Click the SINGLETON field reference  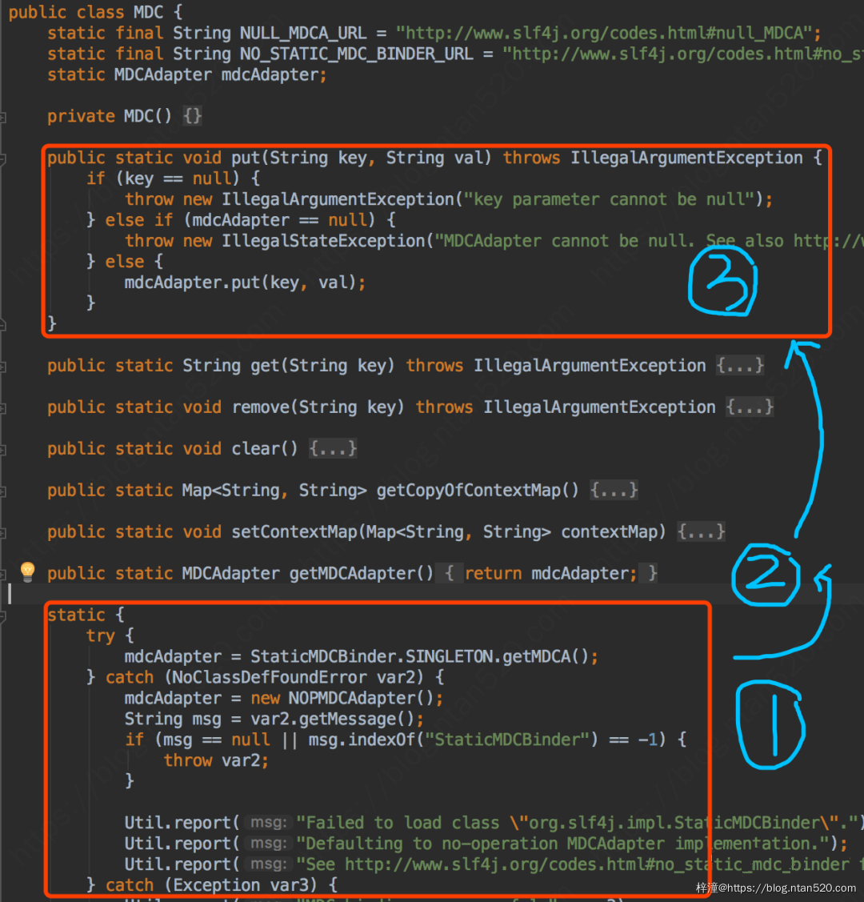449,656
